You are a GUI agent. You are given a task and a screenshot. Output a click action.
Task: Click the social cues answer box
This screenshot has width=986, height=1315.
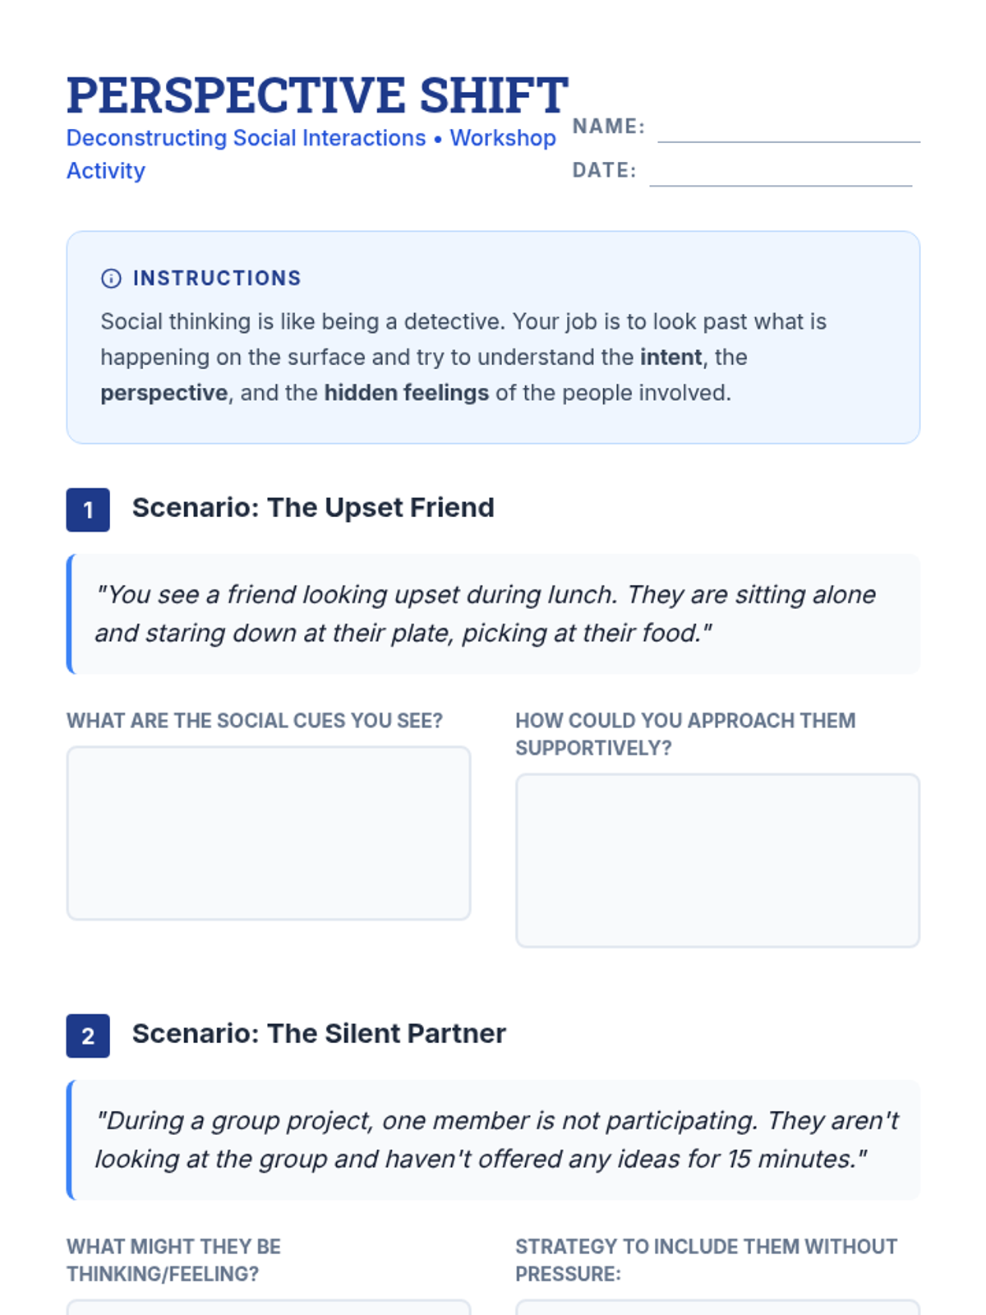tap(269, 833)
